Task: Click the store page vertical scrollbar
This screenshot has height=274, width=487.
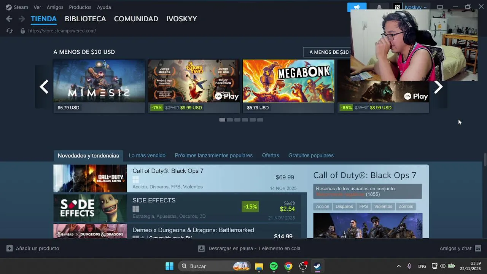Action: 485,159
